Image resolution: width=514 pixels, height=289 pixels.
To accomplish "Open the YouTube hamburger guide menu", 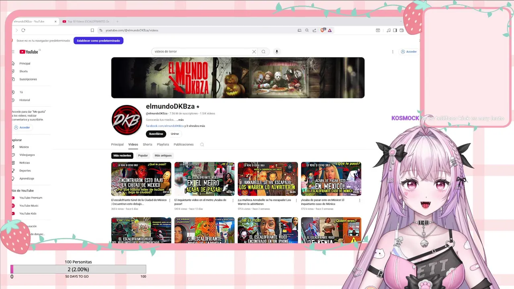I will 13,52.
